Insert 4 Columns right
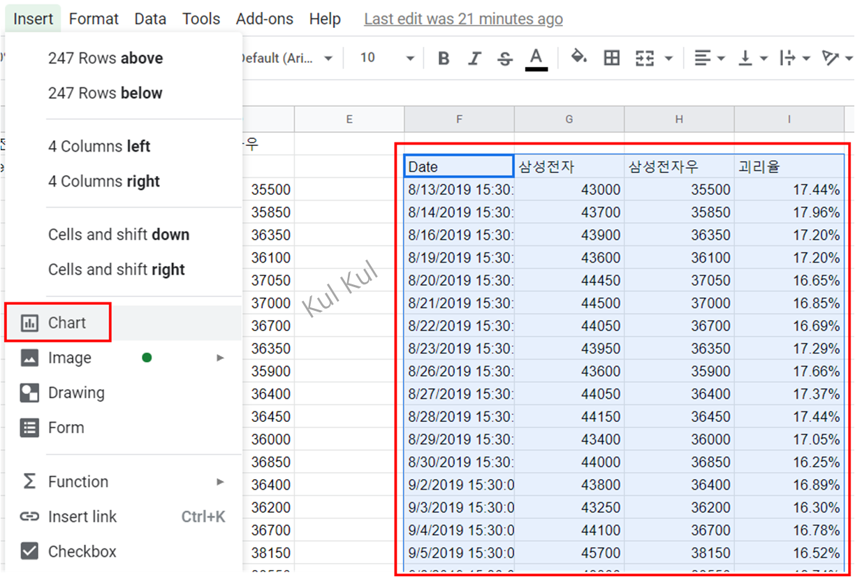Image resolution: width=855 pixels, height=577 pixels. pos(123,181)
